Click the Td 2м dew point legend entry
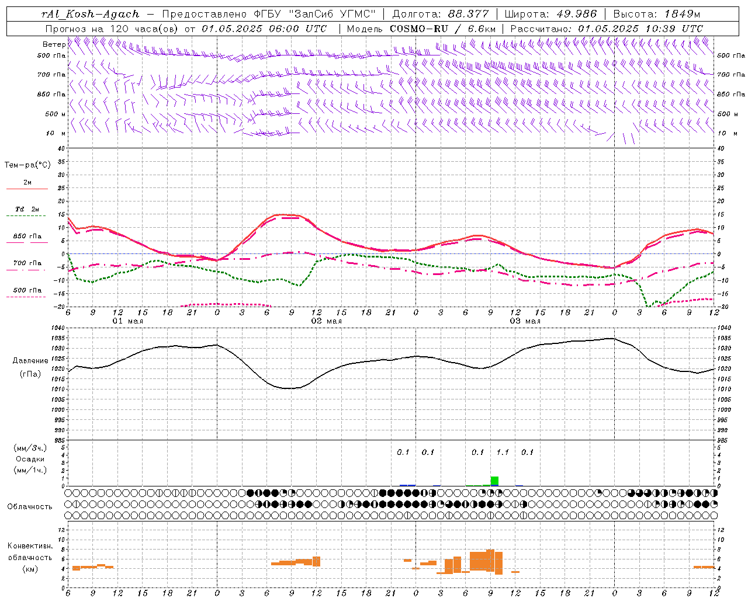 click(27, 209)
